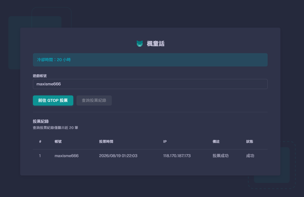Click the 楓童話 title text
Screen dimensions: 304x197
(x=156, y=44)
